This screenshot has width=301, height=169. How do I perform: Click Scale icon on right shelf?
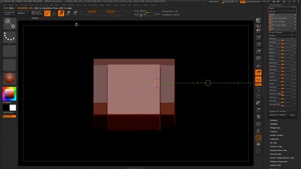coord(258,110)
